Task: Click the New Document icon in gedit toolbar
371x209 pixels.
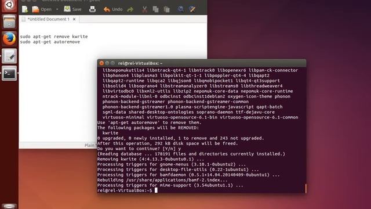Action: pos(25,9)
